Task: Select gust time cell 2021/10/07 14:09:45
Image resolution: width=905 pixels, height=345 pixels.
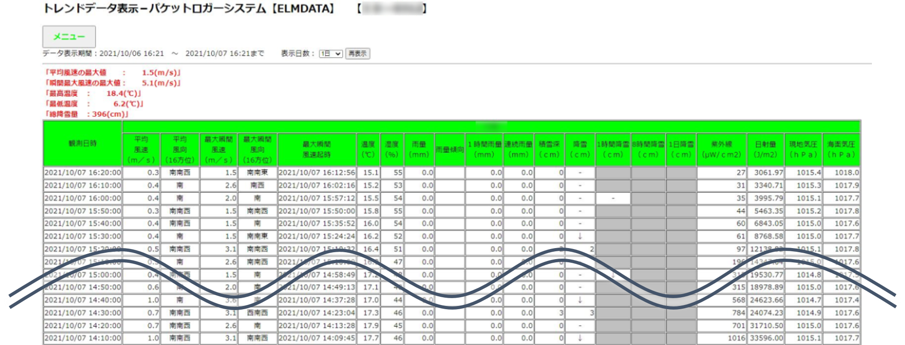Action: [317, 338]
